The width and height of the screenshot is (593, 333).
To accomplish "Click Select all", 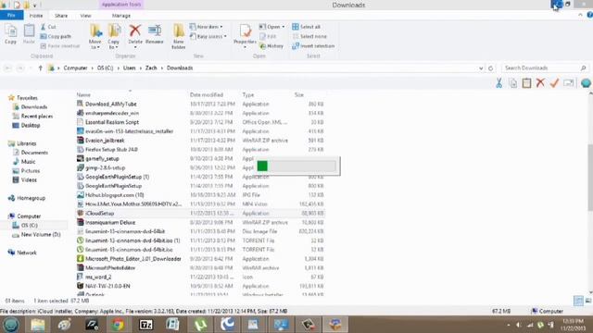I will tap(307, 27).
